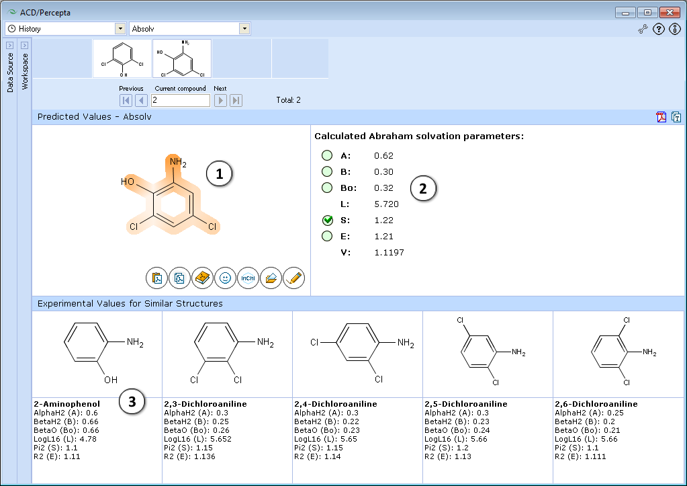Open the dictionary book icon

202,278
